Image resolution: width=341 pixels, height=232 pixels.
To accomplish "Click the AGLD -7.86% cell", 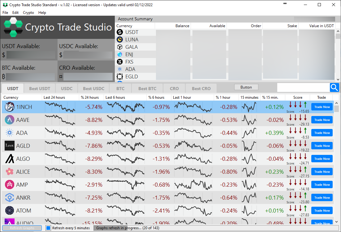I will click(x=93, y=146).
